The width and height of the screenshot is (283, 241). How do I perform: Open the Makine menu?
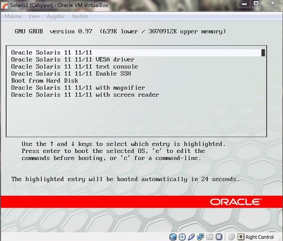click(13, 16)
